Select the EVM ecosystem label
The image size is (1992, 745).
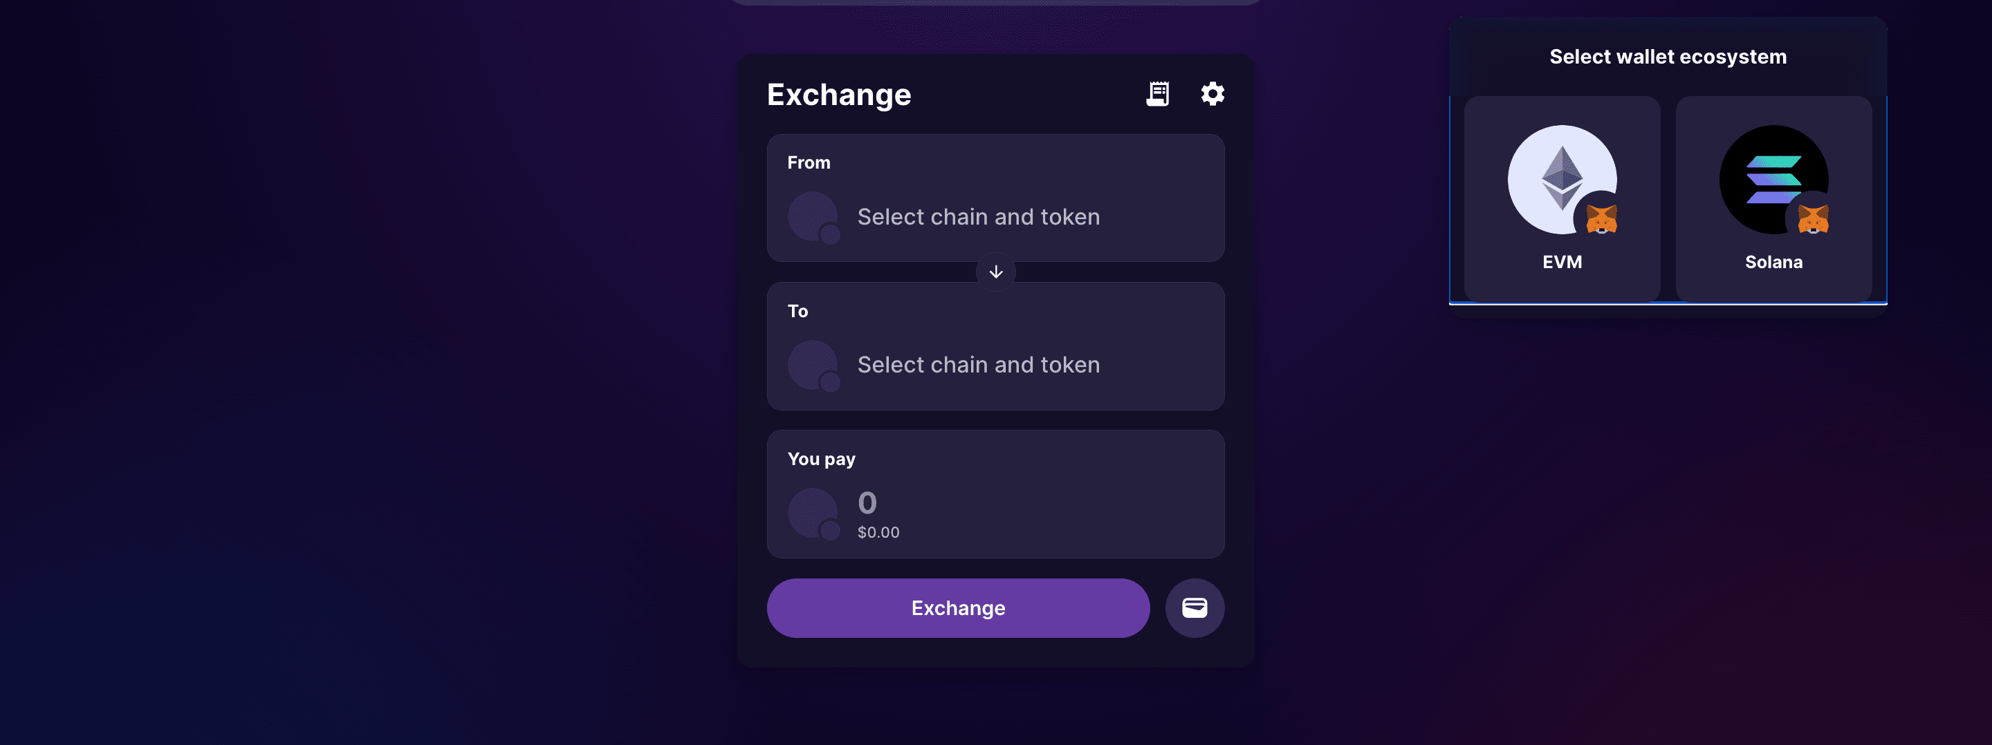click(x=1562, y=262)
